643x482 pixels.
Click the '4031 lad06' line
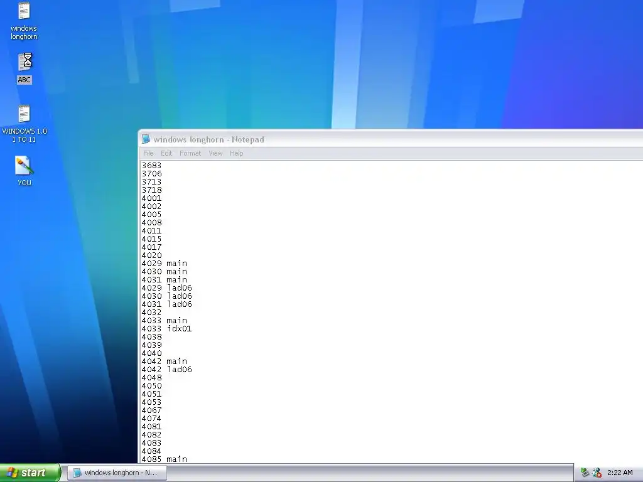tap(166, 304)
